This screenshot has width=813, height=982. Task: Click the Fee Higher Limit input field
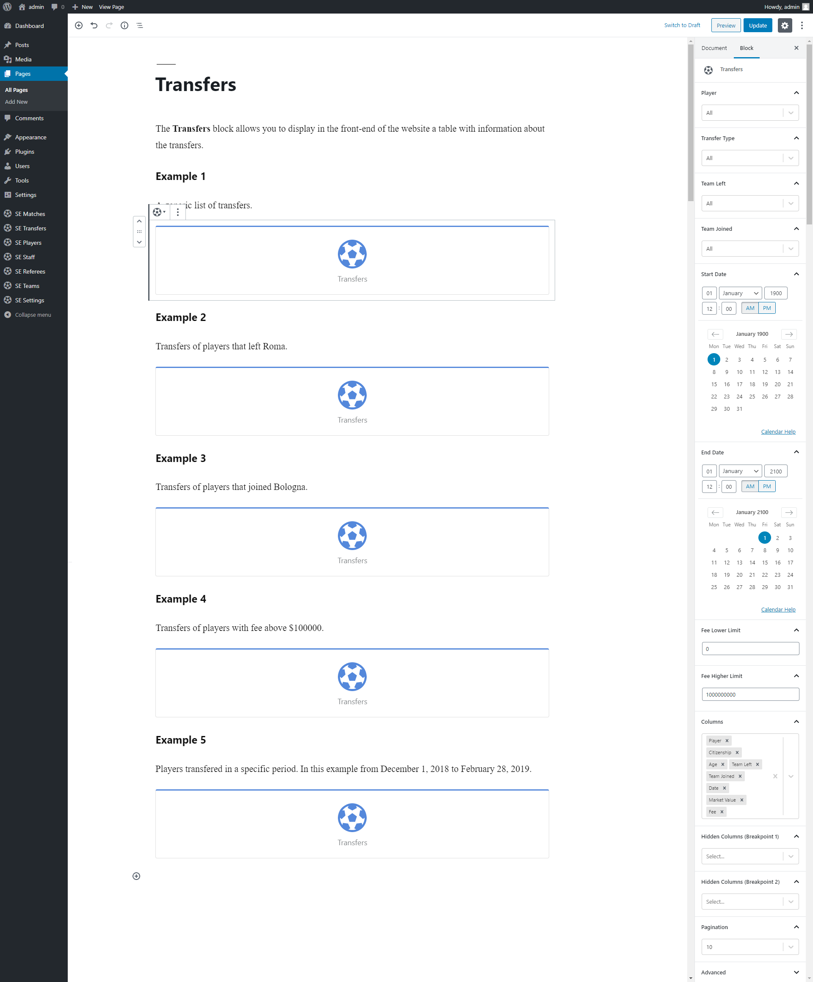pos(749,694)
